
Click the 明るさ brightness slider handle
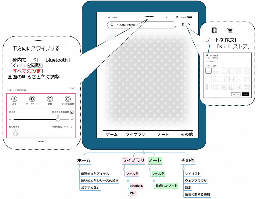(58, 119)
